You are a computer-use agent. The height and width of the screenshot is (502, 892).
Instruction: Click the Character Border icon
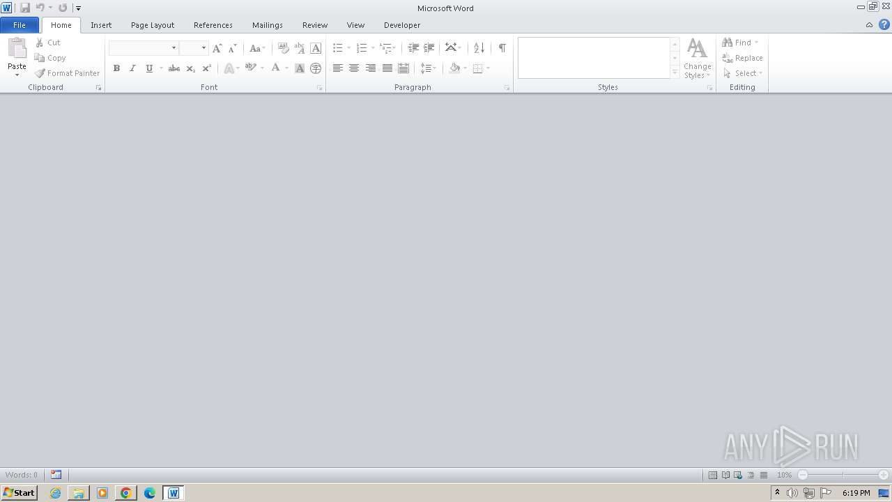tap(316, 48)
